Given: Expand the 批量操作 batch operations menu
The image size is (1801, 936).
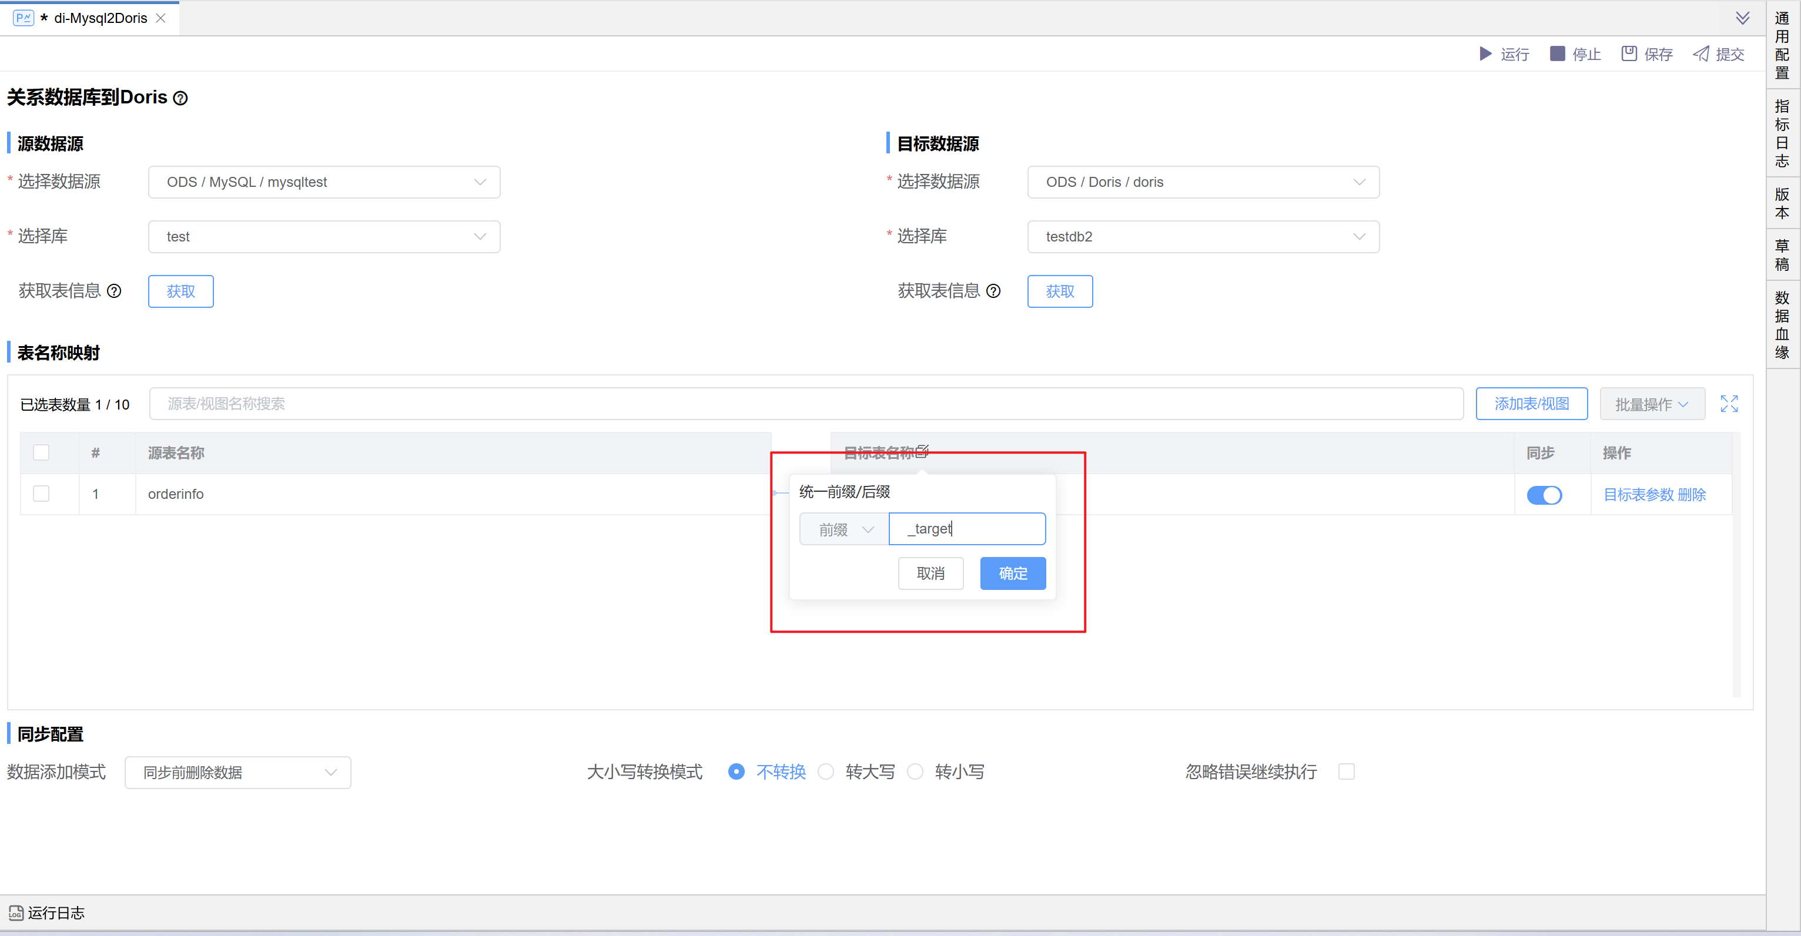Looking at the screenshot, I should [x=1651, y=404].
